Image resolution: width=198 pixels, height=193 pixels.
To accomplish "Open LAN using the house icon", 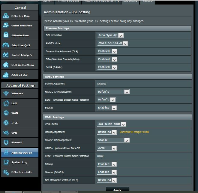I will (x=6, y=103).
